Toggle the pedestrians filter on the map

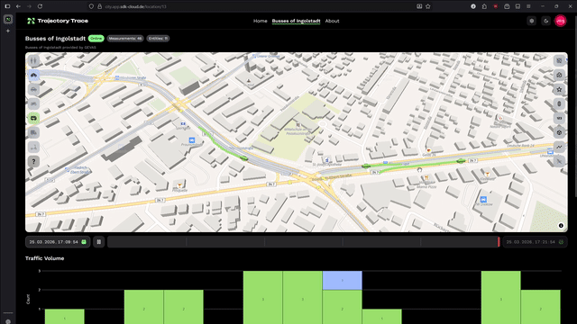click(33, 60)
